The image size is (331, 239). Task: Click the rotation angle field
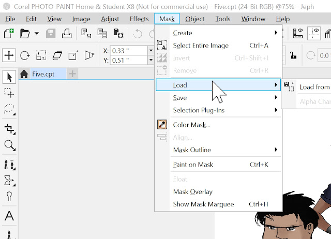(324, 55)
